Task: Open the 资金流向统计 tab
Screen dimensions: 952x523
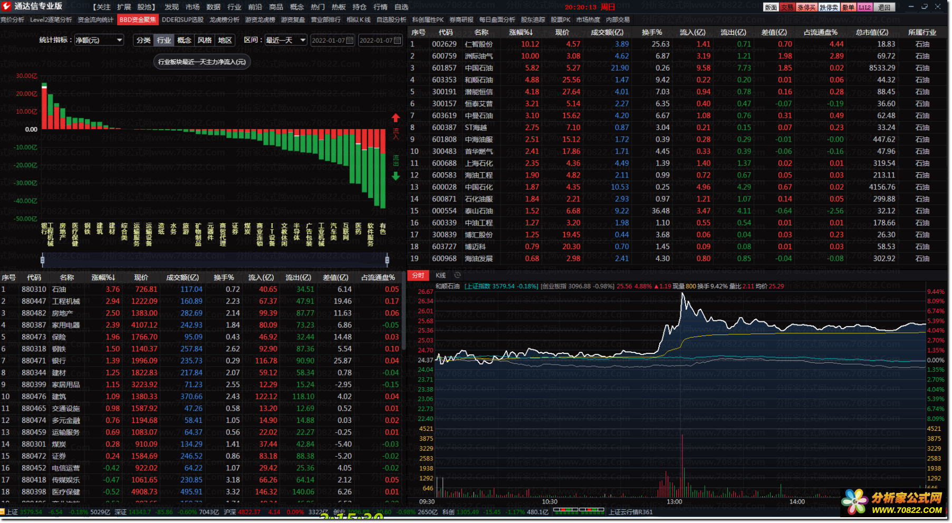Action: (x=95, y=19)
